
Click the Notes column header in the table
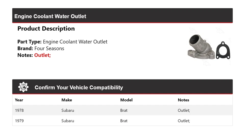(183, 100)
